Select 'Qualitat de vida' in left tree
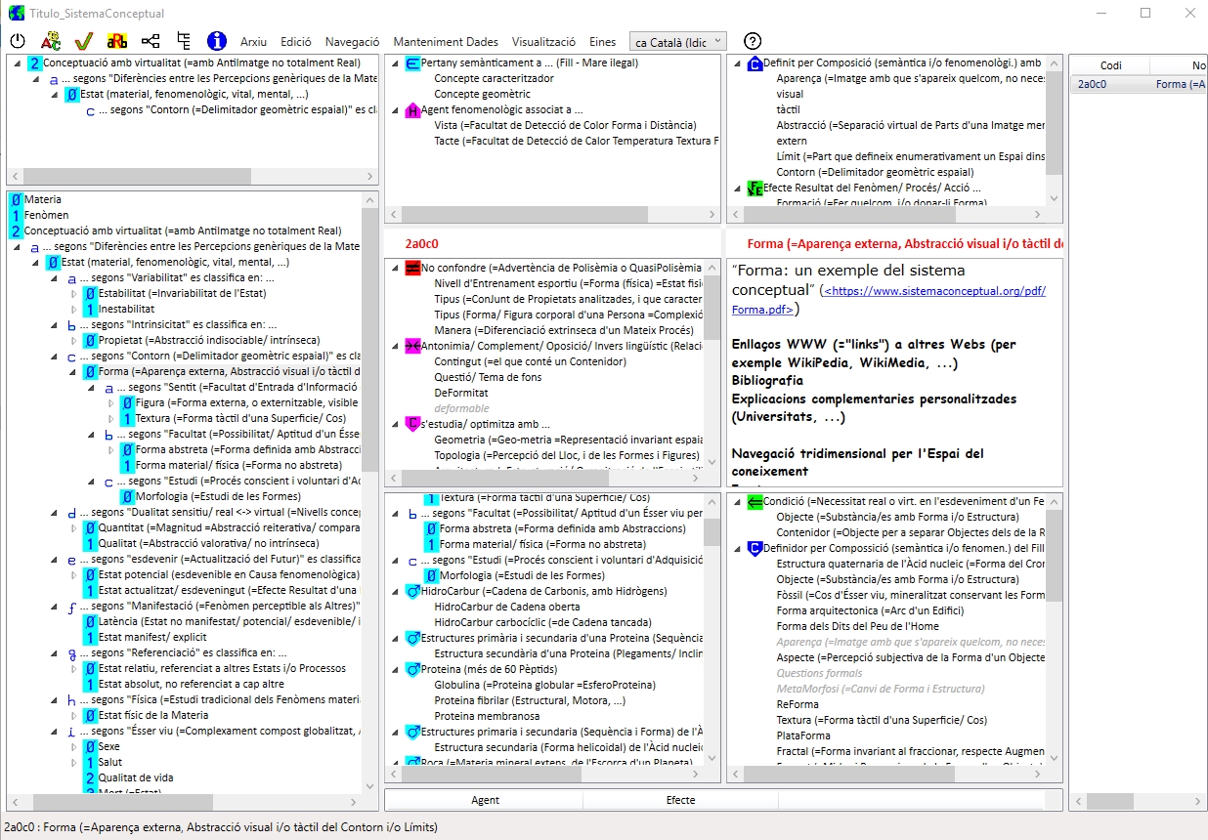1208x840 pixels. 136,777
